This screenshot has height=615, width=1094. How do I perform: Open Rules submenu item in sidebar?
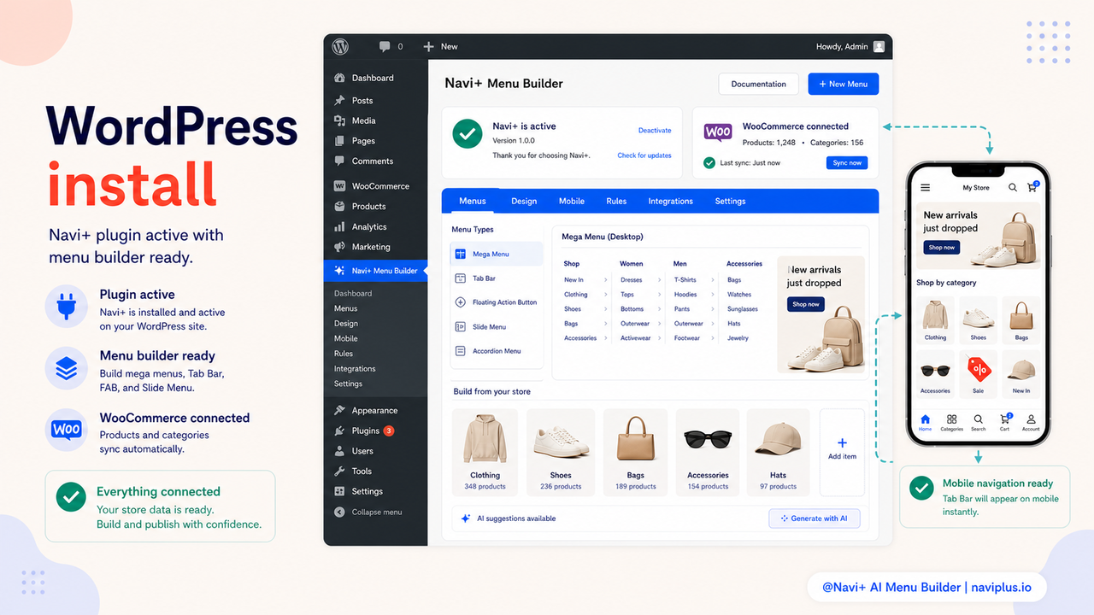344,354
